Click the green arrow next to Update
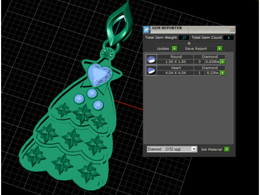The width and height of the screenshot is (260, 195). tap(174, 49)
